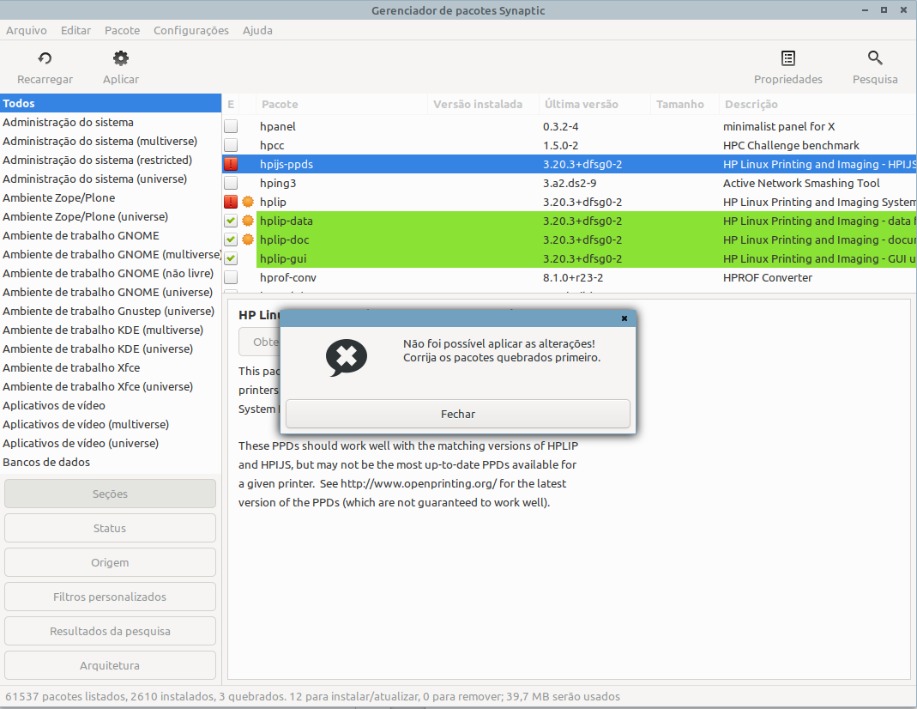Select Administração do sistema section
The width and height of the screenshot is (917, 709).
pyautogui.click(x=111, y=122)
